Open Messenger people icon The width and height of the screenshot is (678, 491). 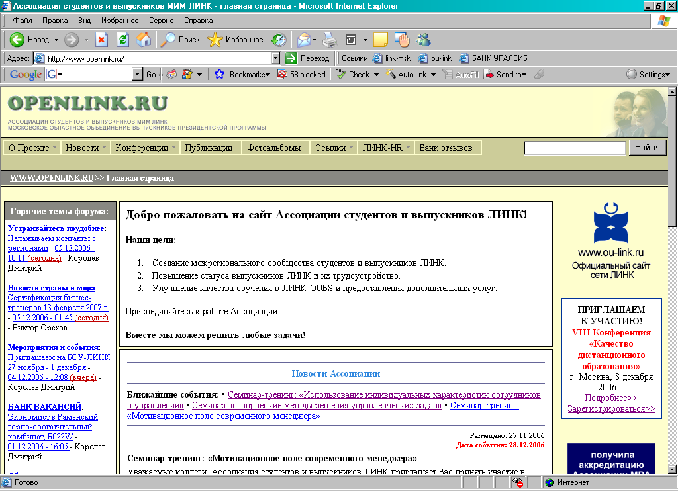coord(423,40)
